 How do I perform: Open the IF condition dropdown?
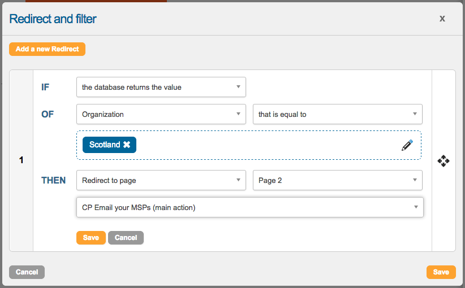[161, 87]
